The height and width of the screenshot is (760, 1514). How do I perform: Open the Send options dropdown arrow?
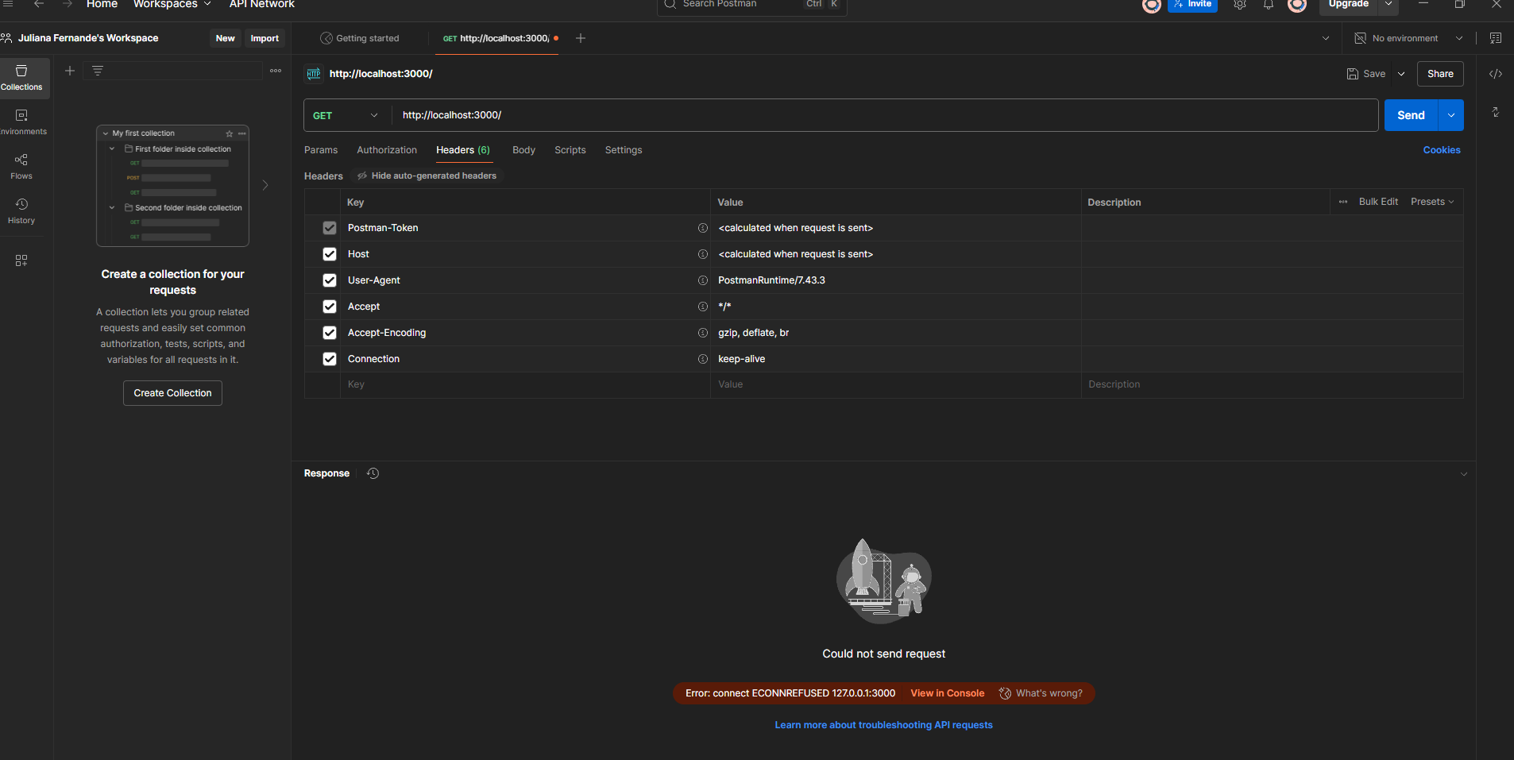pyautogui.click(x=1451, y=115)
